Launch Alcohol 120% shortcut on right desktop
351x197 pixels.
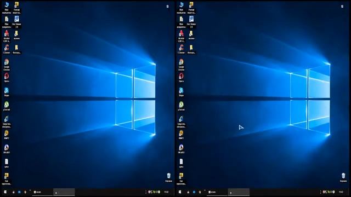[181, 36]
